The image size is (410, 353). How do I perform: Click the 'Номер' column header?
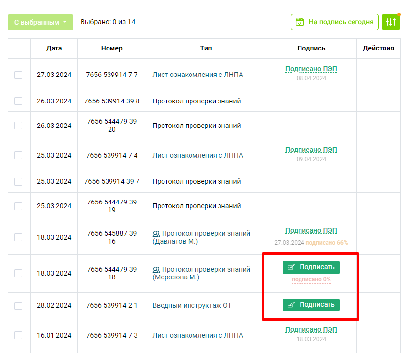pyautogui.click(x=111, y=49)
